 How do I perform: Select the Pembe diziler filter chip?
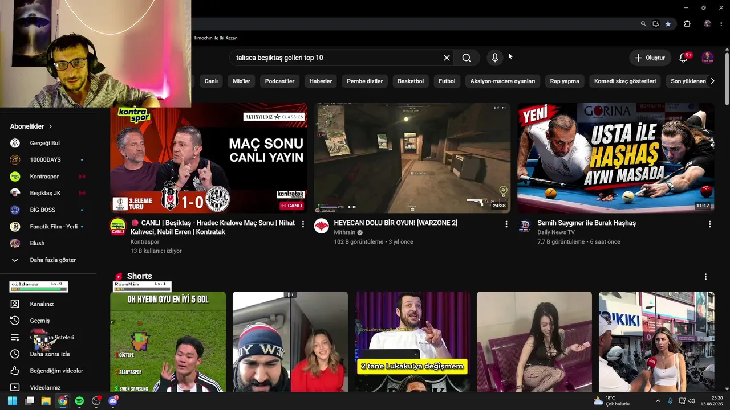(365, 81)
